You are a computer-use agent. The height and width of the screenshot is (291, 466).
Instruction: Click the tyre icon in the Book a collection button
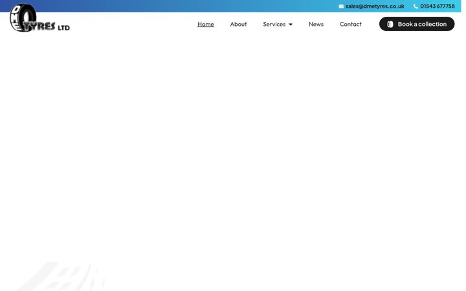[390, 24]
